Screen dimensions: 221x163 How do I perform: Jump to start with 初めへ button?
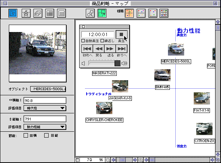click(87, 49)
